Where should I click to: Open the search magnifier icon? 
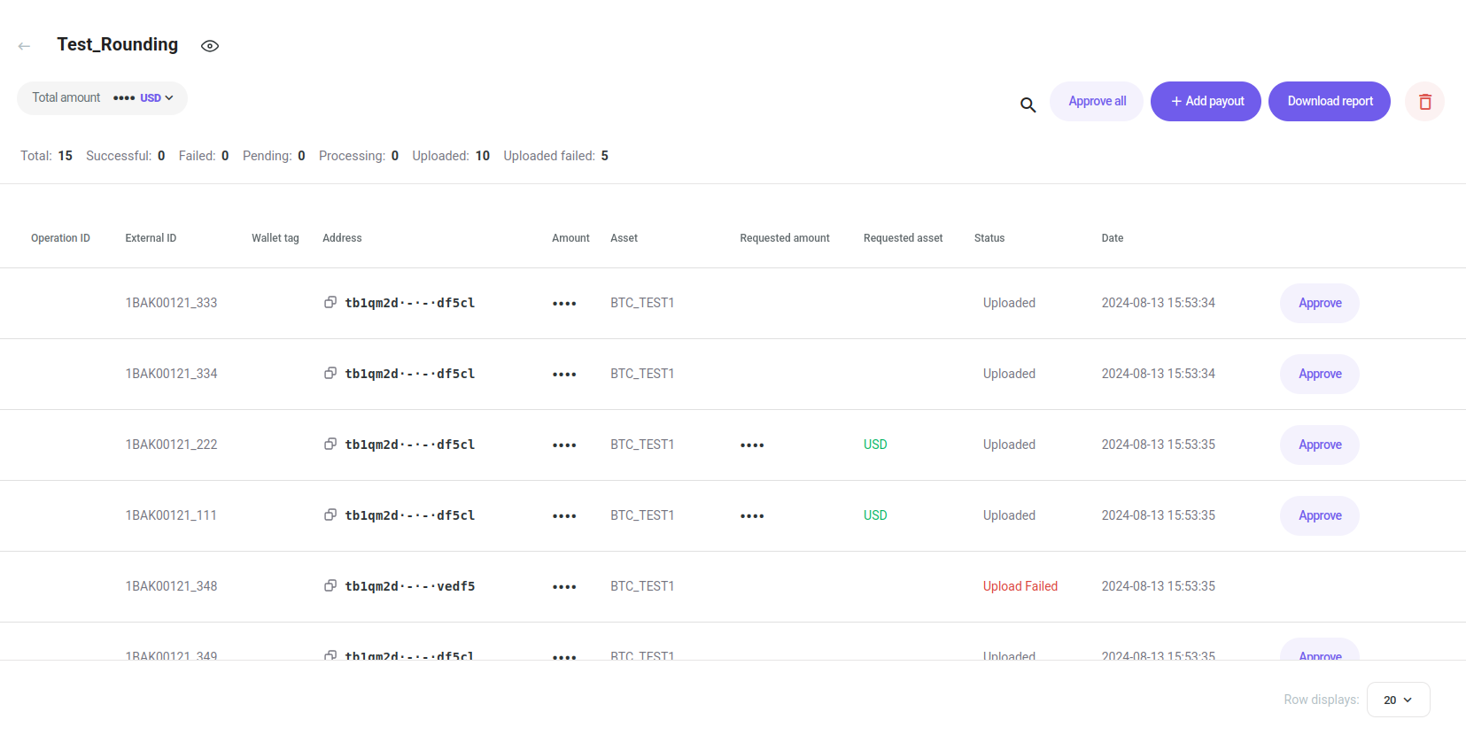(x=1028, y=104)
